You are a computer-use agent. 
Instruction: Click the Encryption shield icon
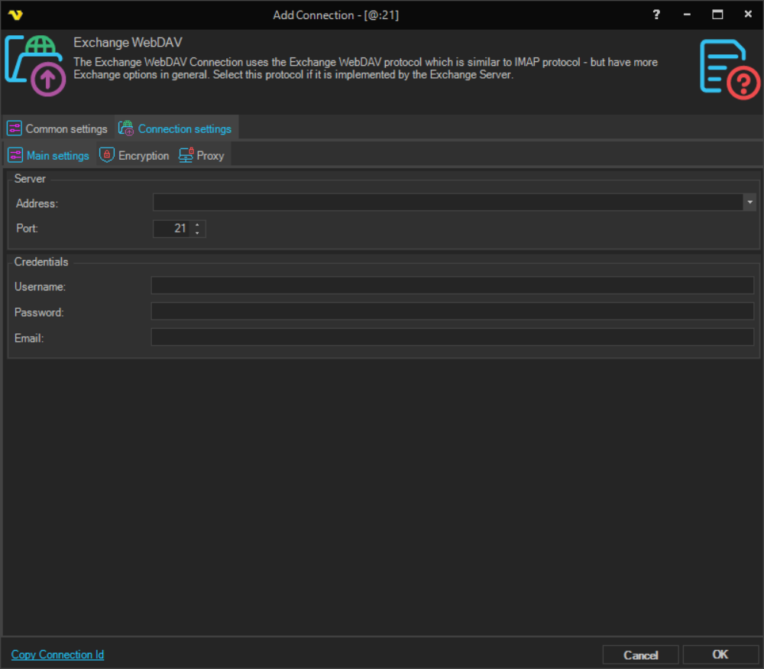[107, 155]
